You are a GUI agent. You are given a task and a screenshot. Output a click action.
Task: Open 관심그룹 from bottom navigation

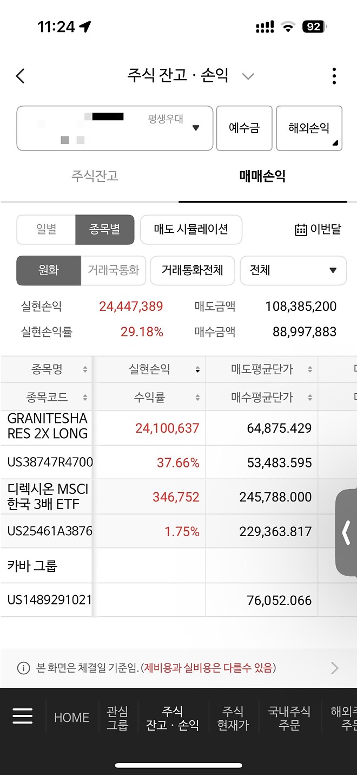pos(118,716)
